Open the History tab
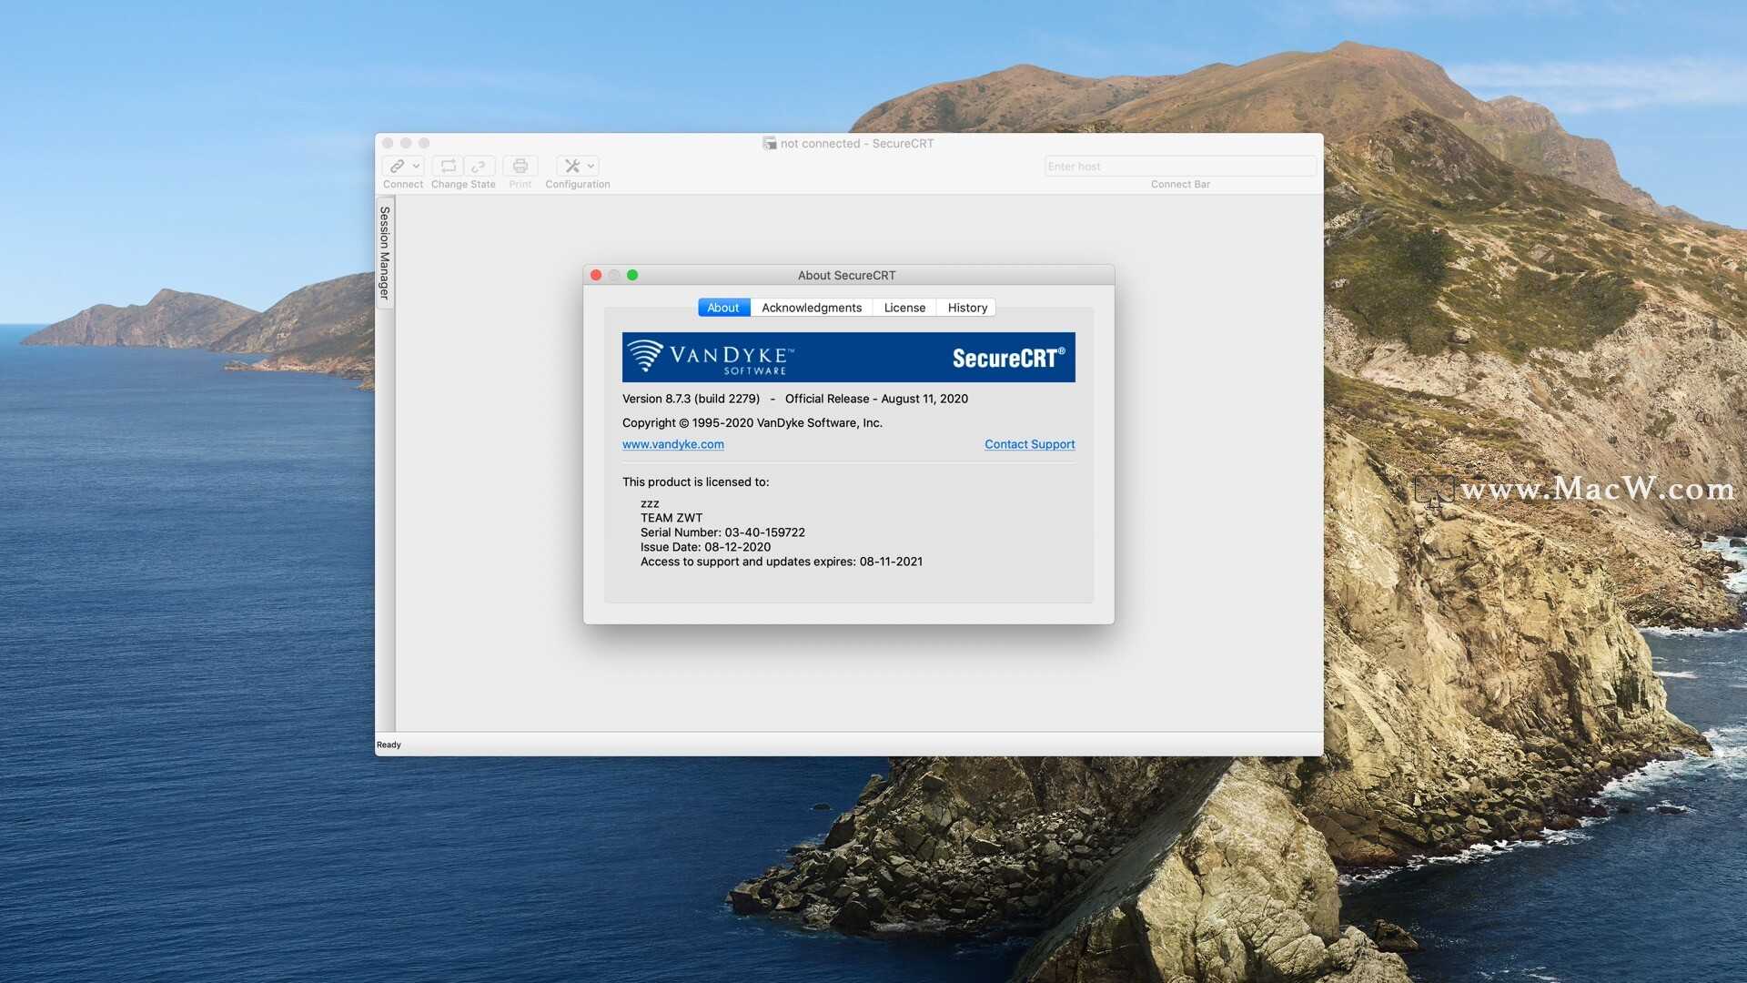Image resolution: width=1747 pixels, height=983 pixels. click(x=967, y=308)
